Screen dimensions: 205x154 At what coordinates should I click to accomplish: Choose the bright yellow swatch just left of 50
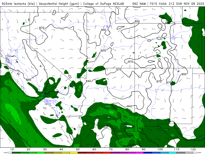click(74, 153)
